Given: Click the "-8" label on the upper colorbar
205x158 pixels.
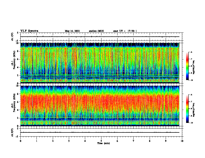Looking at the screenshot, I should coord(191,66).
